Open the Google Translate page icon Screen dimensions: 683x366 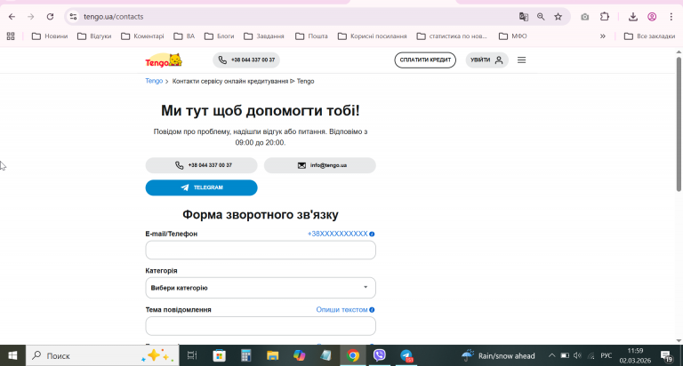tap(524, 17)
